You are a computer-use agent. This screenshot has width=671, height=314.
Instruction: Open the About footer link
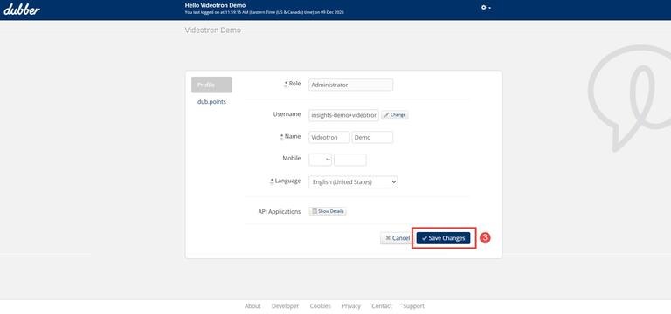pyautogui.click(x=252, y=306)
